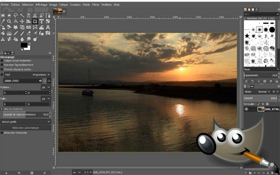Select the Measure compass tool
Viewport: 280px width, 175px height.
(16, 22)
